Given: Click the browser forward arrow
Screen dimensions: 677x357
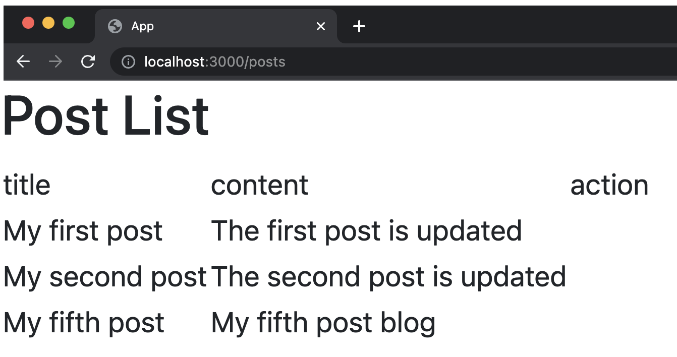Looking at the screenshot, I should [55, 62].
